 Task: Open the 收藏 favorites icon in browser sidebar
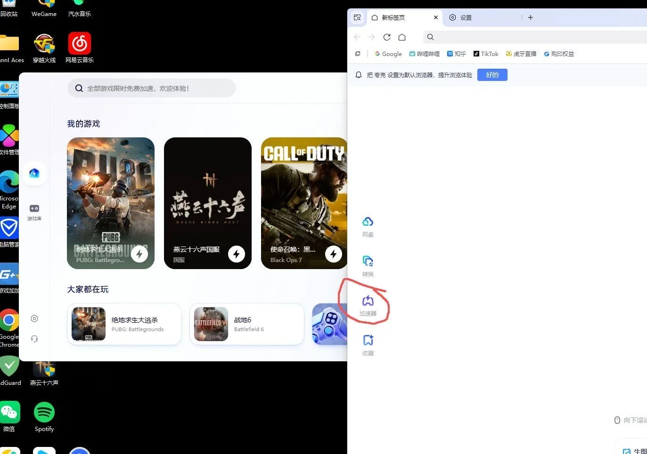coord(368,340)
